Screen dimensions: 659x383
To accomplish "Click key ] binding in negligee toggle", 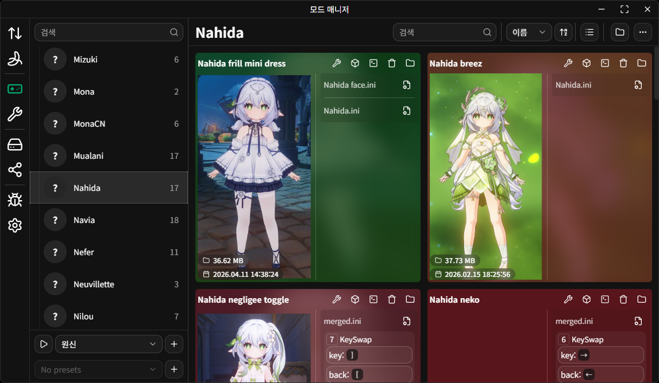I will click(369, 355).
